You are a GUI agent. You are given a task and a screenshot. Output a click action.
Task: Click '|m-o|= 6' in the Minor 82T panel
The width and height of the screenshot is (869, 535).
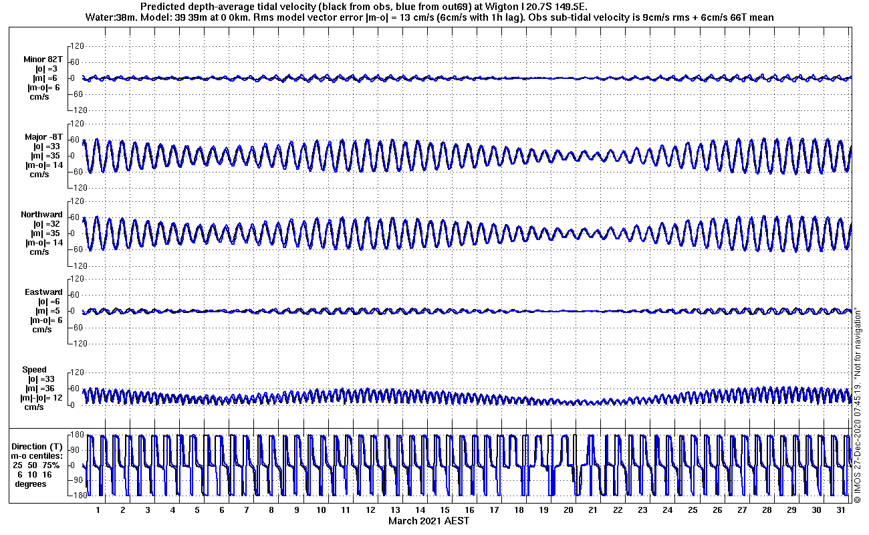[44, 88]
